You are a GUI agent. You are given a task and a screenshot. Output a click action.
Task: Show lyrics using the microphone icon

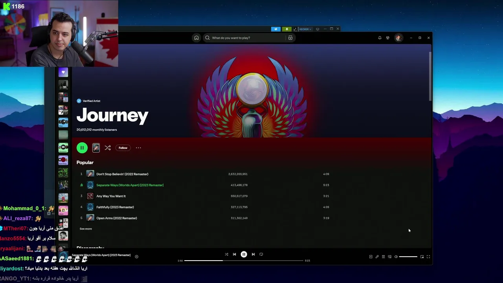[x=377, y=257]
